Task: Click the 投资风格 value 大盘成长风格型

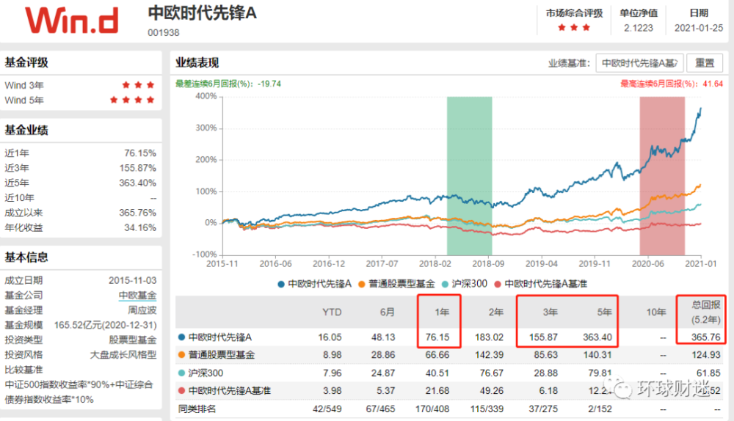Action: (x=123, y=355)
